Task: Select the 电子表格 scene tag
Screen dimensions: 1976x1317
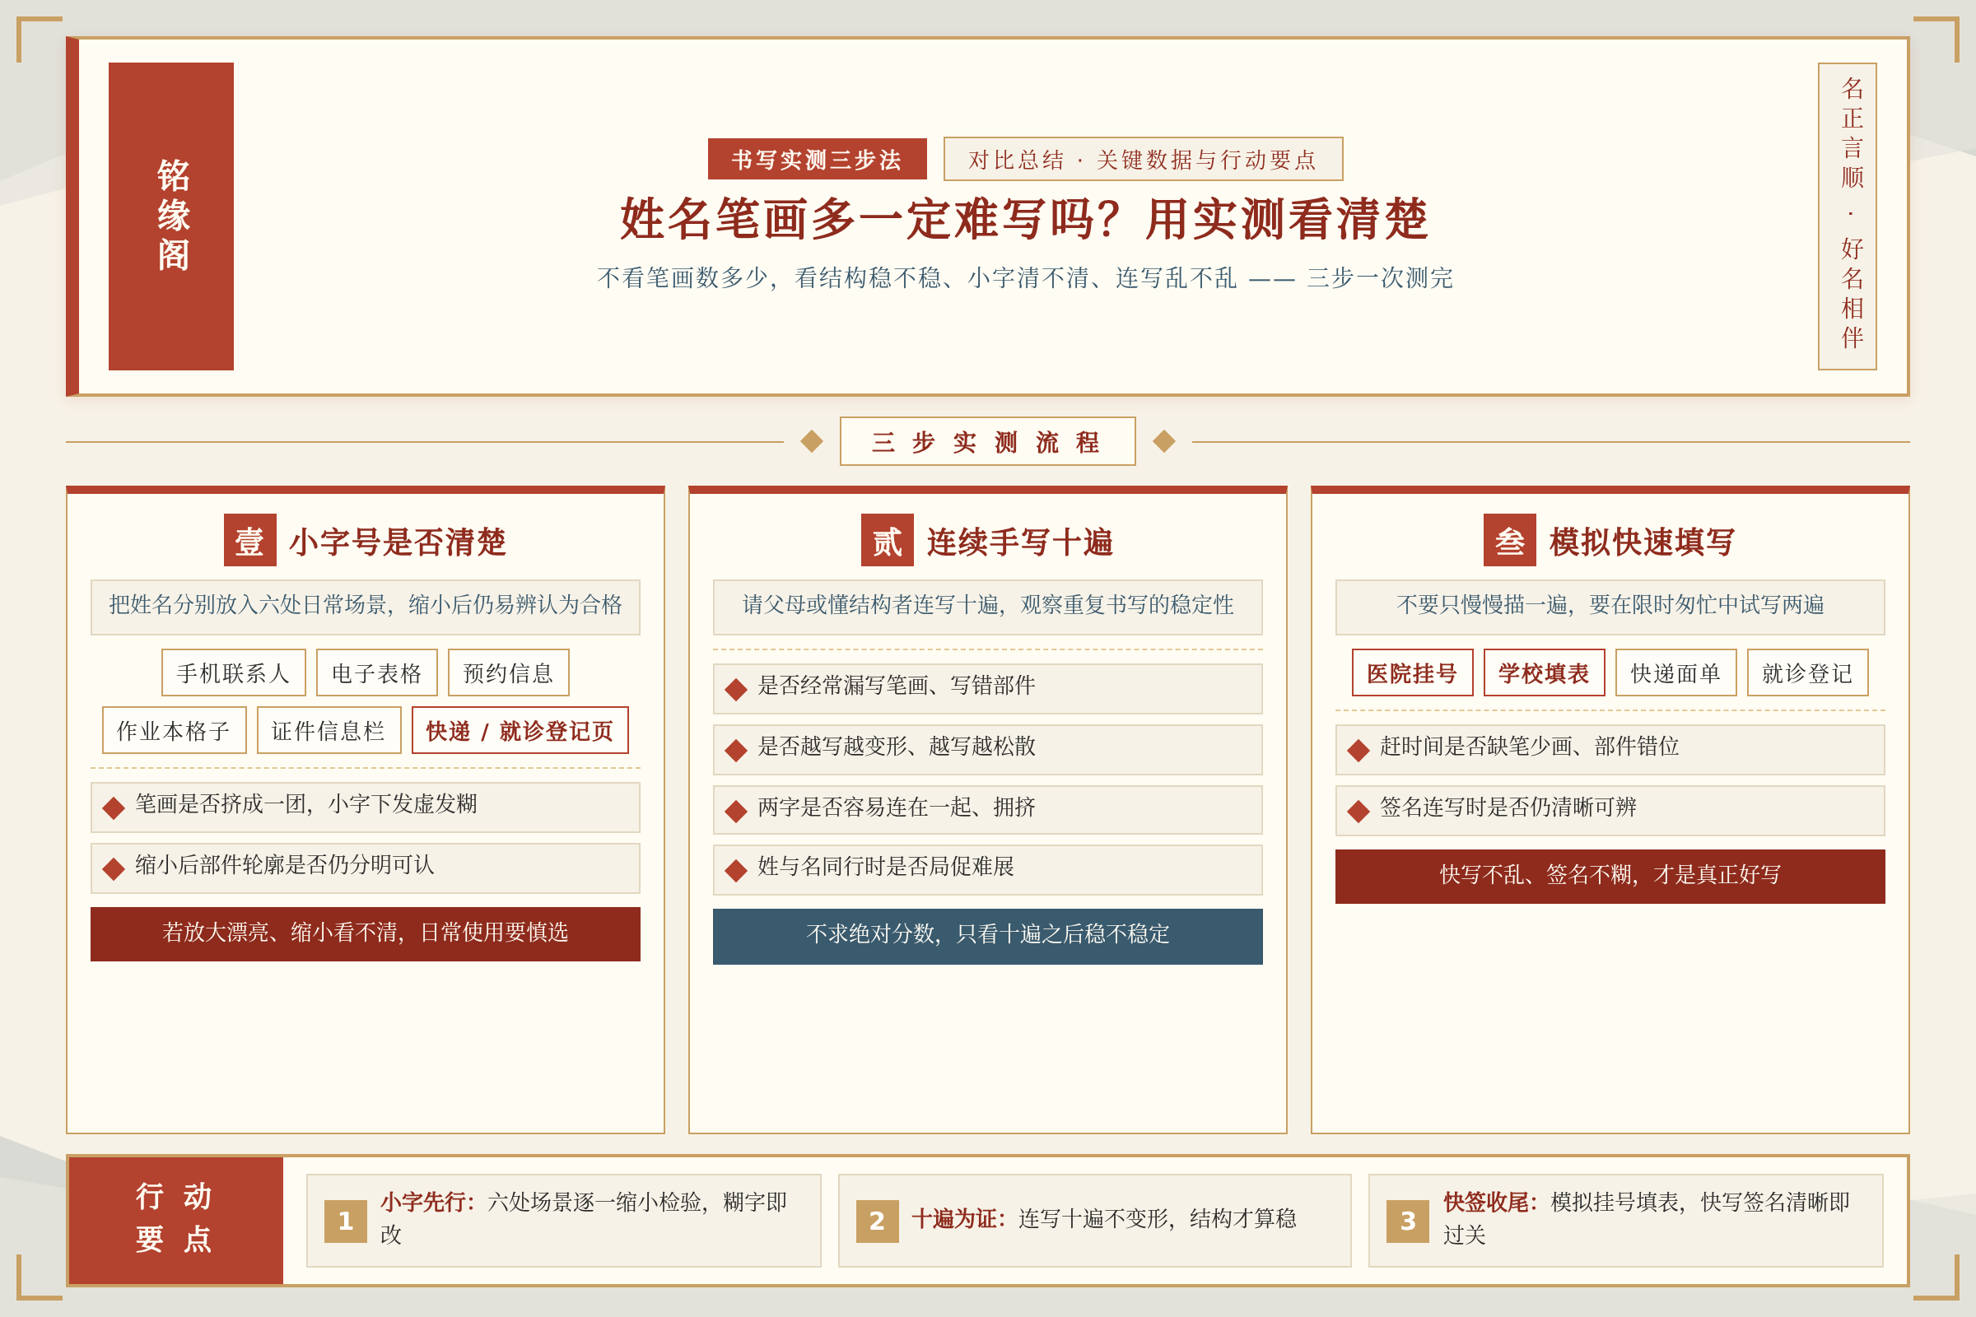Action: pyautogui.click(x=376, y=672)
